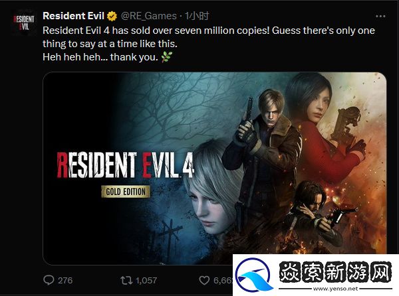
Task: Click the Gold Edition badge in artwork
Action: (126, 191)
